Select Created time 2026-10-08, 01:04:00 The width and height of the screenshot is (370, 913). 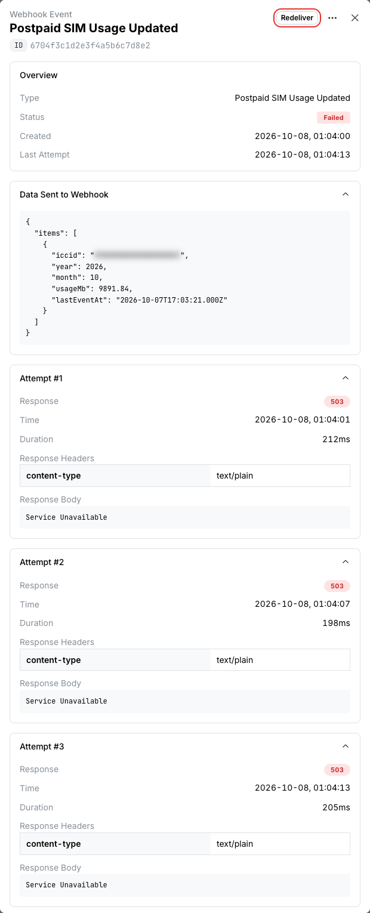[303, 136]
